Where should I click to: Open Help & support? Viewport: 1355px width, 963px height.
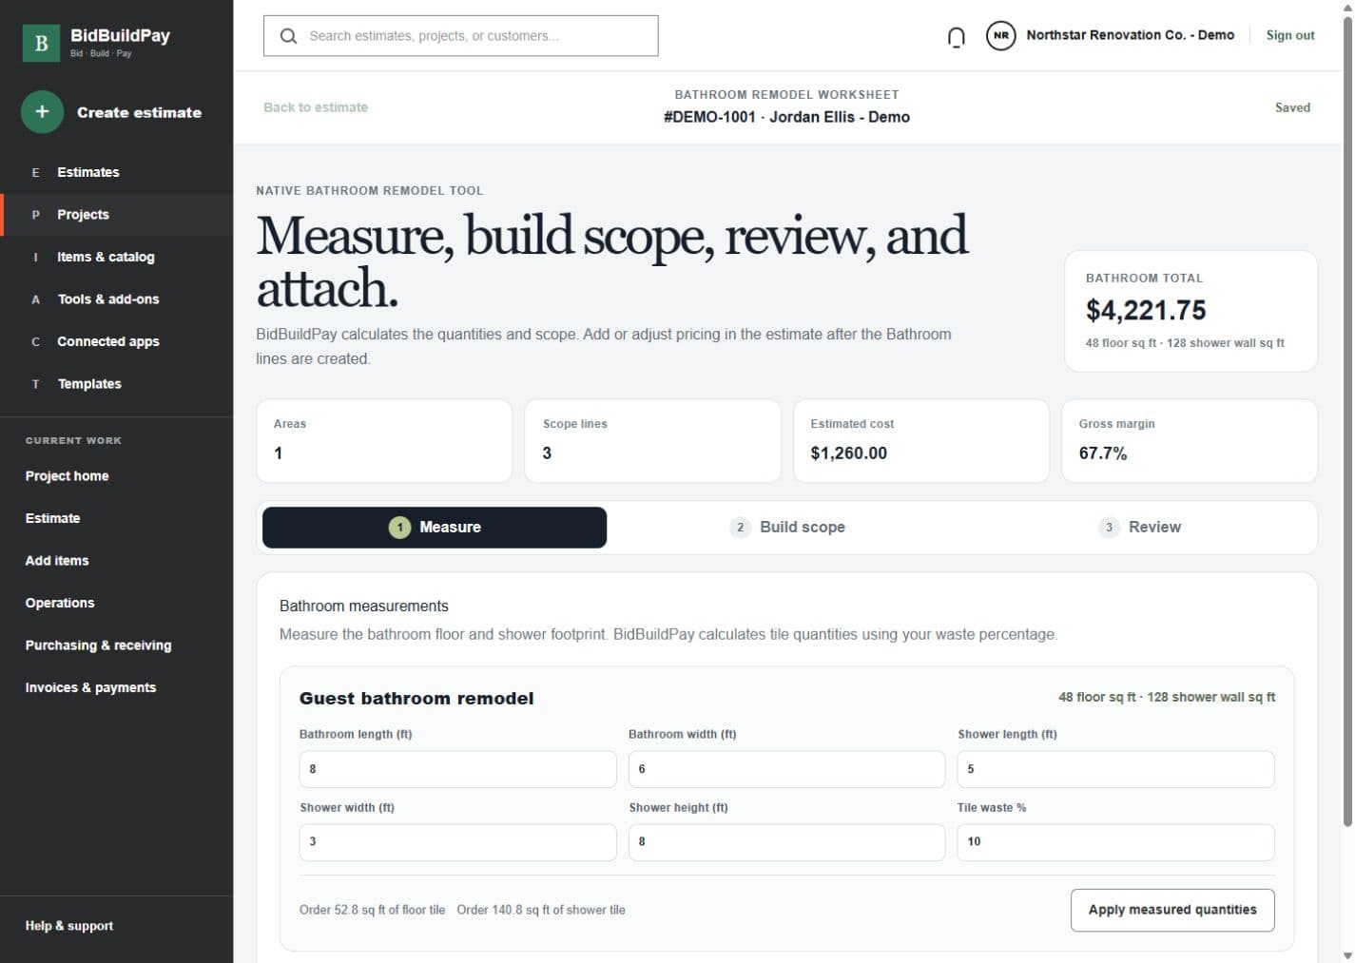click(69, 926)
